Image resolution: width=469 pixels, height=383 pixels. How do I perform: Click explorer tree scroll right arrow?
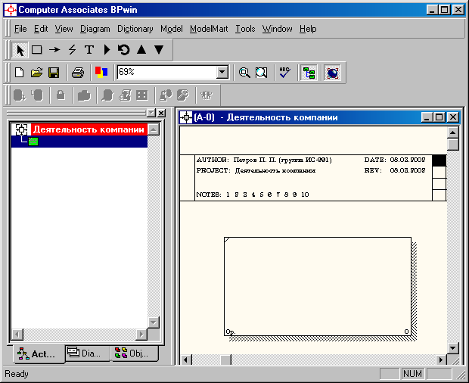[141, 335]
